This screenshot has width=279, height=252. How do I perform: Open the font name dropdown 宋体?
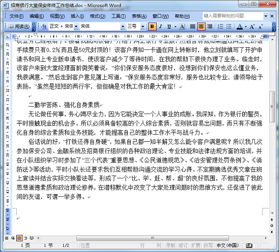123,26
